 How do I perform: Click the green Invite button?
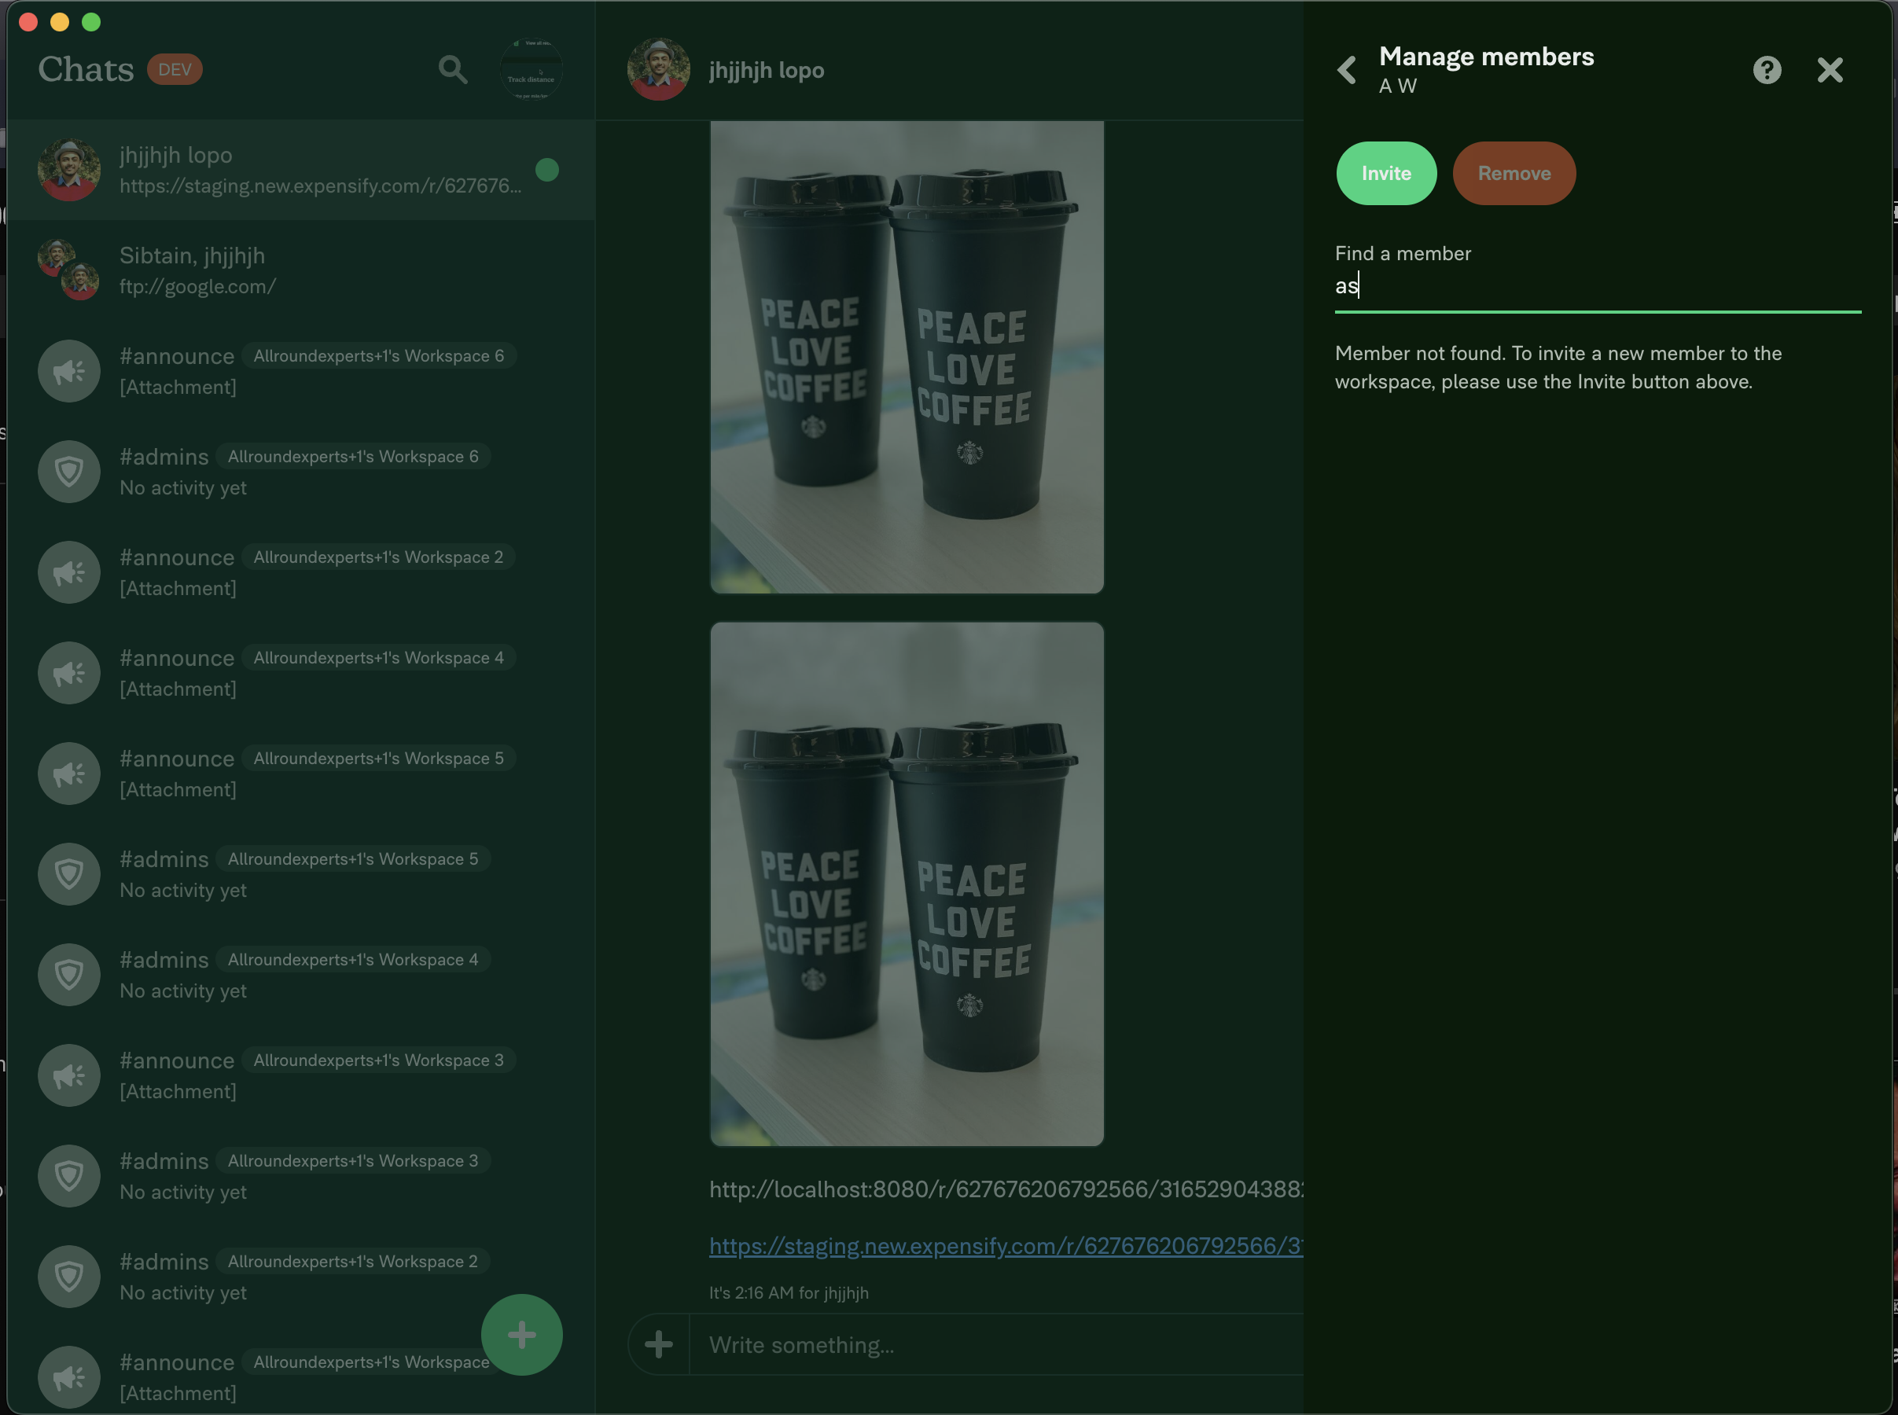[1386, 173]
